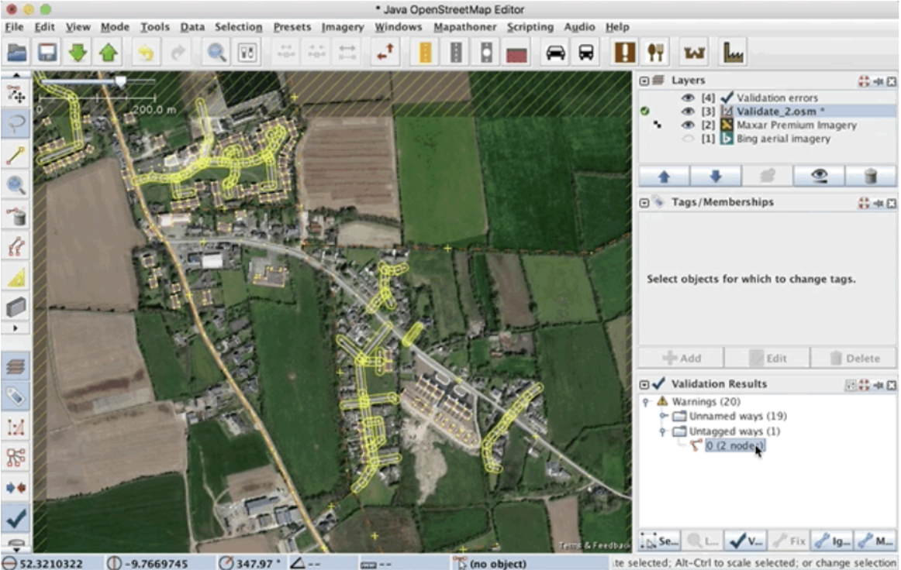Activate the Lasso select tool

(16, 124)
